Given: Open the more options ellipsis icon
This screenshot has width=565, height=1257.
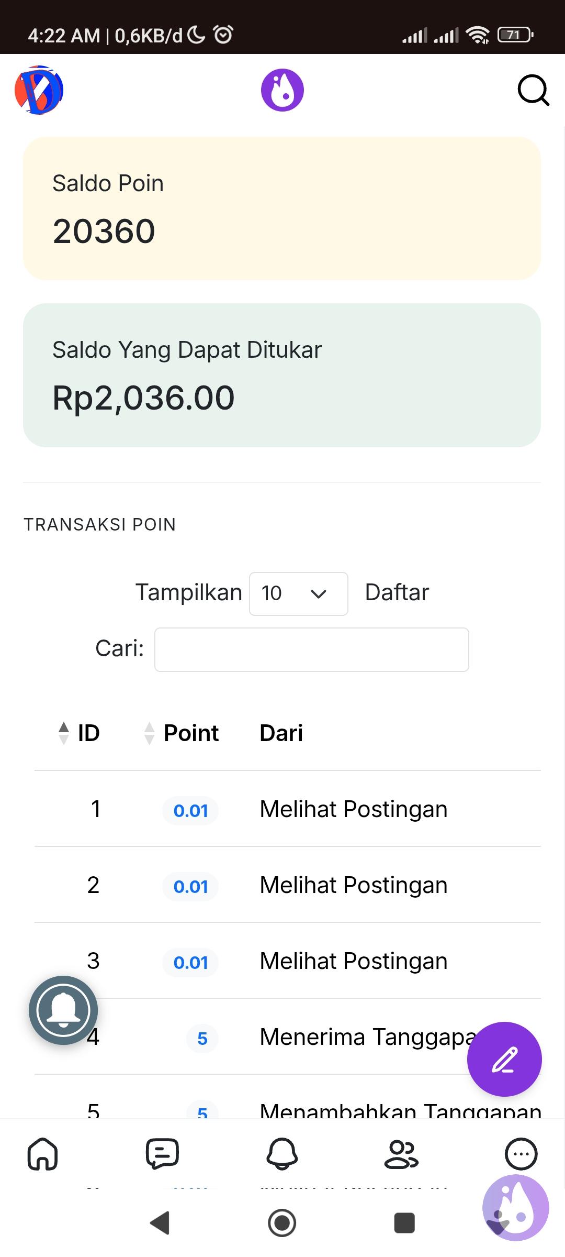Looking at the screenshot, I should [521, 1154].
